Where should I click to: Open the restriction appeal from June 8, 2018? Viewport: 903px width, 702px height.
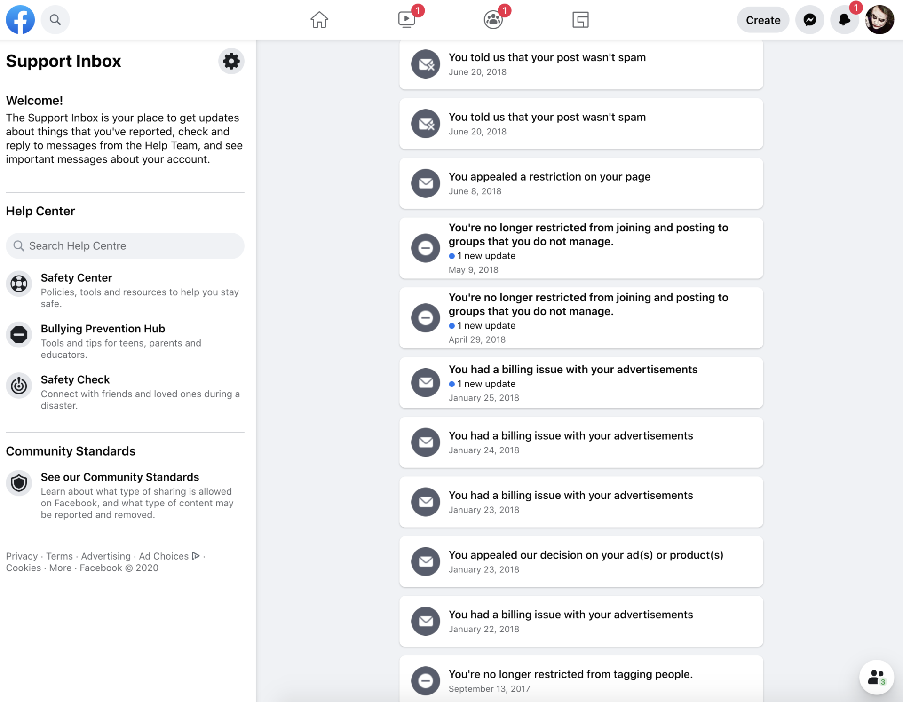coord(581,183)
